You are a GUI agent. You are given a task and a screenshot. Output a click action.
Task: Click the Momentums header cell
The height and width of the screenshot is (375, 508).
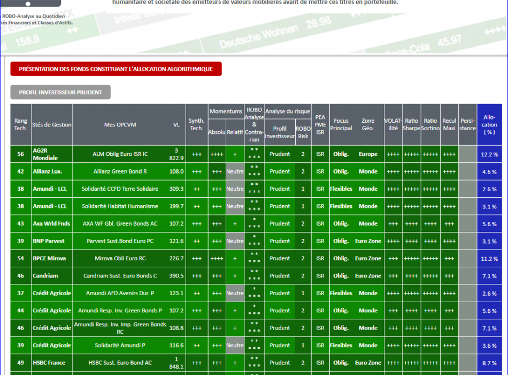(226, 111)
